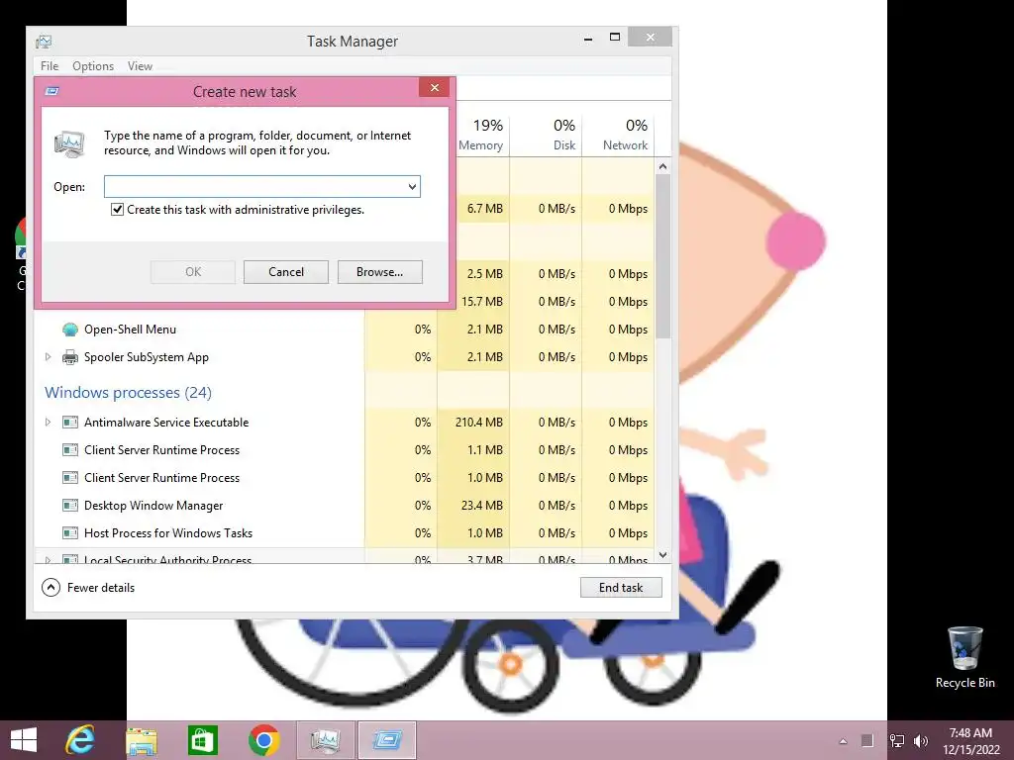Click the Host Process for Windows Tasks icon
The height and width of the screenshot is (760, 1014).
click(70, 533)
